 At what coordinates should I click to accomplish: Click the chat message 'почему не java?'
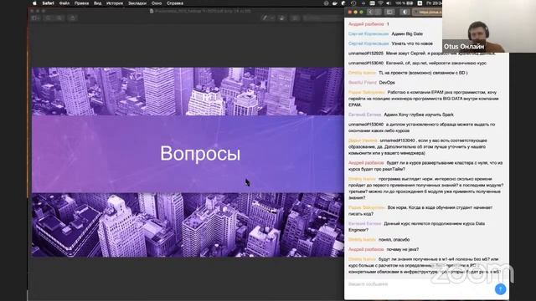(402, 249)
